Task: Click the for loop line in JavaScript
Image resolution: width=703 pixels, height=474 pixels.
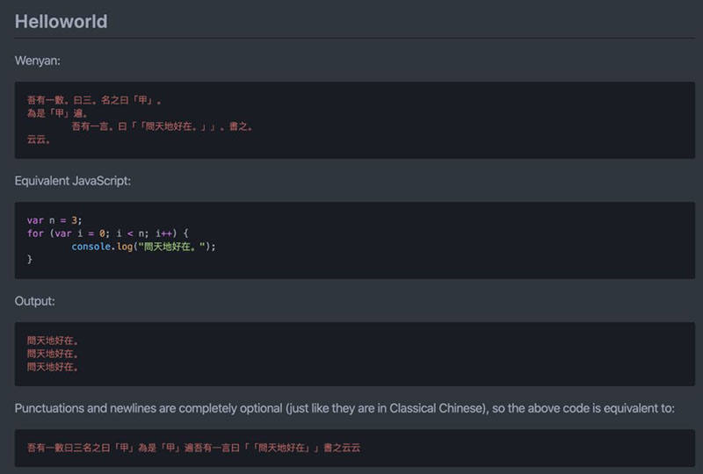Action: 107,233
